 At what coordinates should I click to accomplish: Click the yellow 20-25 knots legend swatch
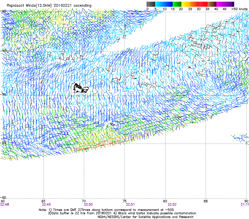[186, 4]
